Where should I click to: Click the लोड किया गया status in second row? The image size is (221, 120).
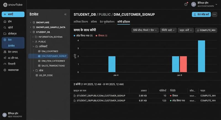(177, 101)
